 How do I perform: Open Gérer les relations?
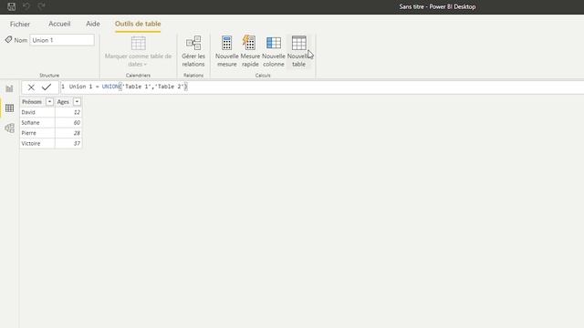[193, 52]
